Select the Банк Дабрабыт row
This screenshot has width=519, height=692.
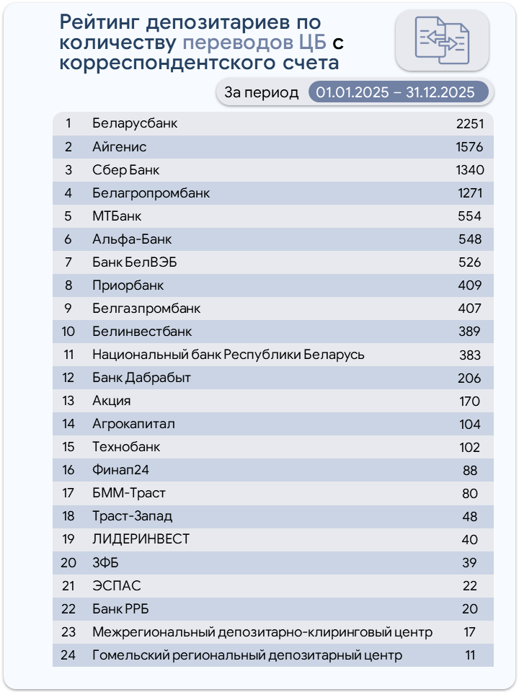272,378
